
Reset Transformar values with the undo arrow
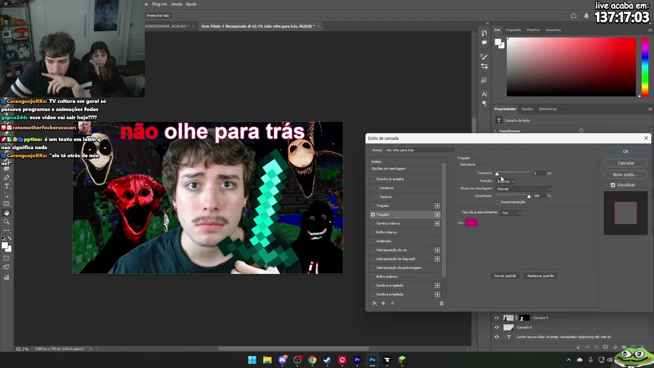coord(581,131)
